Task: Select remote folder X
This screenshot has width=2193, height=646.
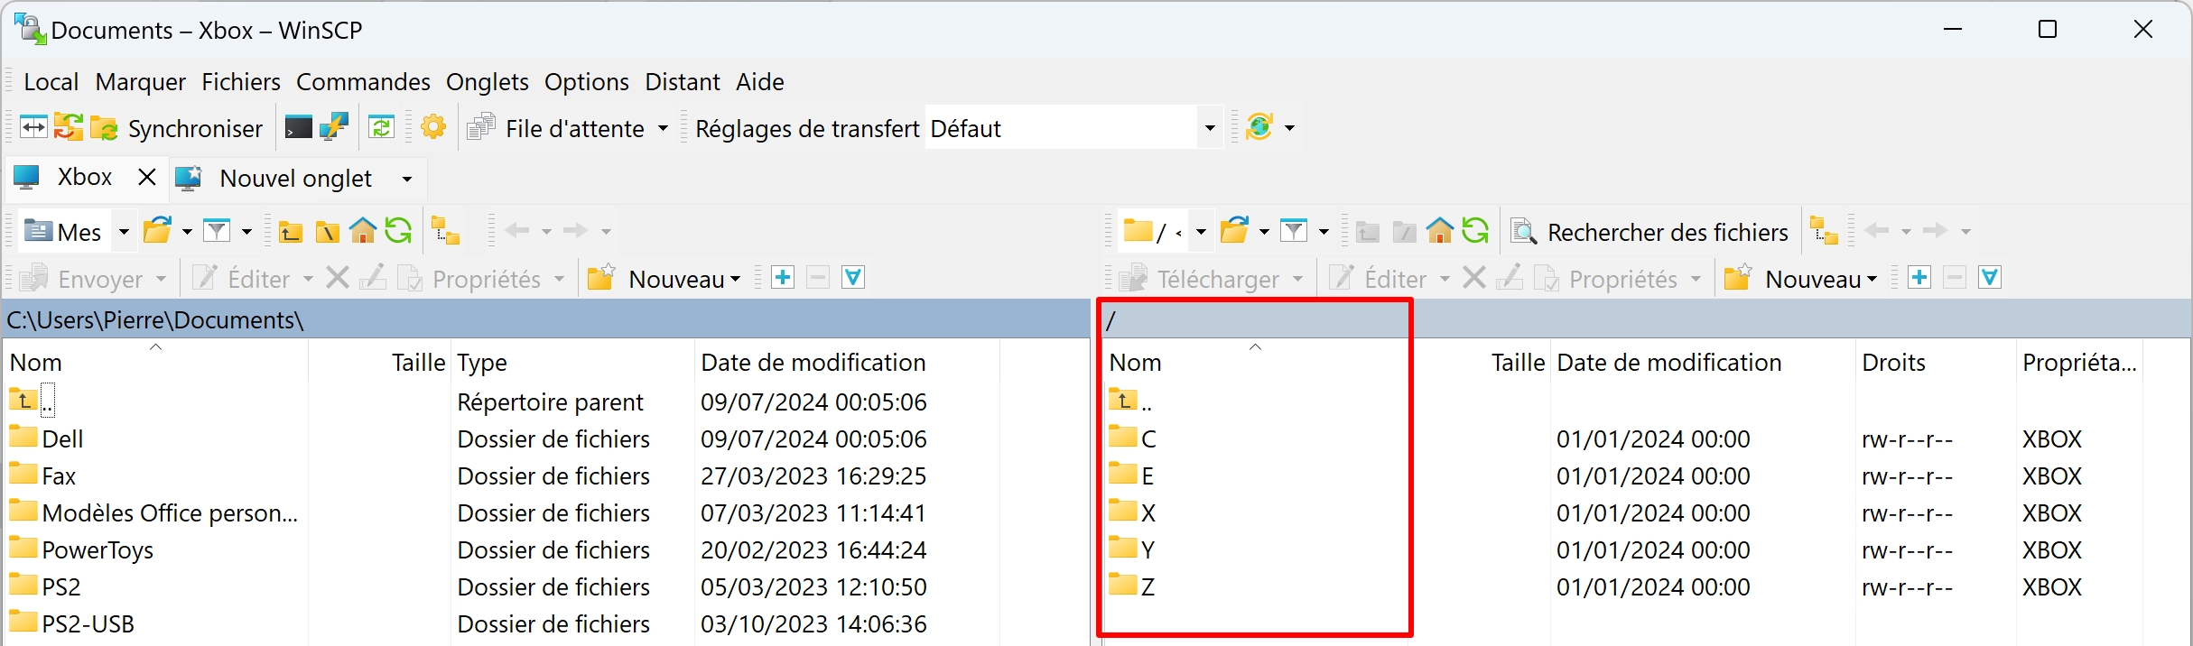Action: coord(1133,512)
